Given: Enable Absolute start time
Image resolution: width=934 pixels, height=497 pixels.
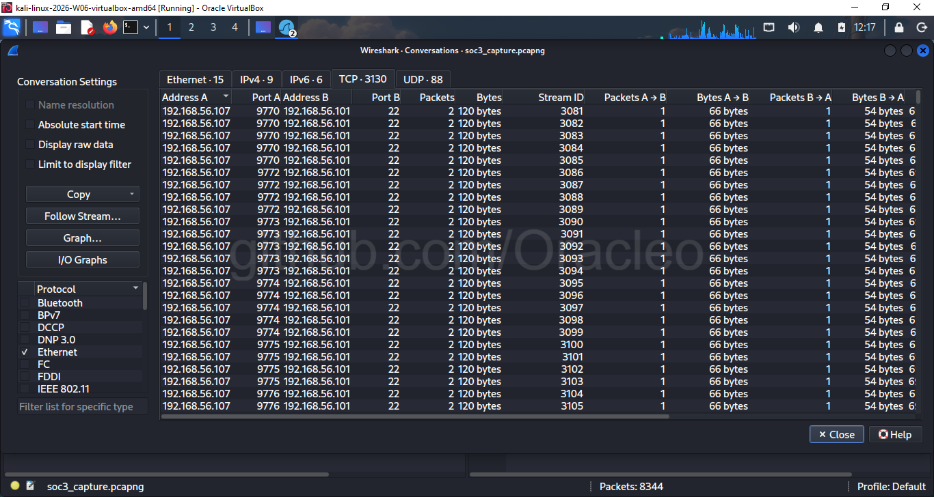Looking at the screenshot, I should click(29, 124).
